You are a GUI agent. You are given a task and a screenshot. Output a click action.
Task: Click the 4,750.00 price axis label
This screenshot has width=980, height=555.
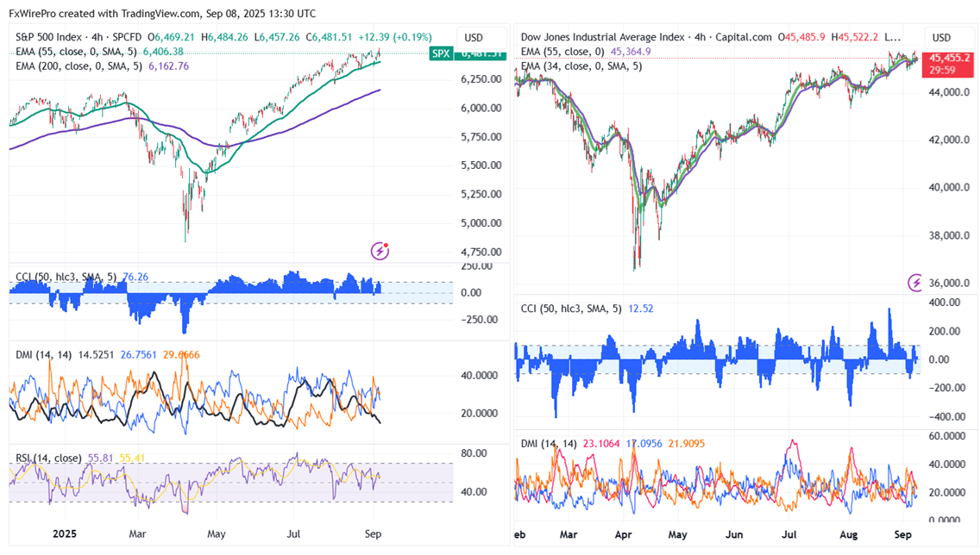[481, 253]
